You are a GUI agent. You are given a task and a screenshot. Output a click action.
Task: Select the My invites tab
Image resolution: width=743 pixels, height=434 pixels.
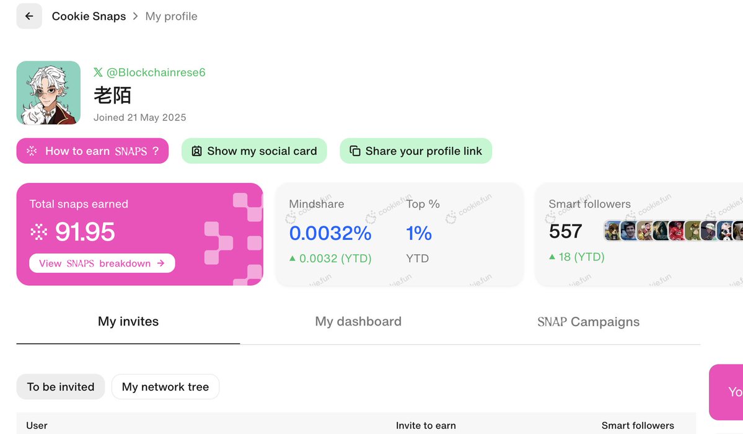128,322
